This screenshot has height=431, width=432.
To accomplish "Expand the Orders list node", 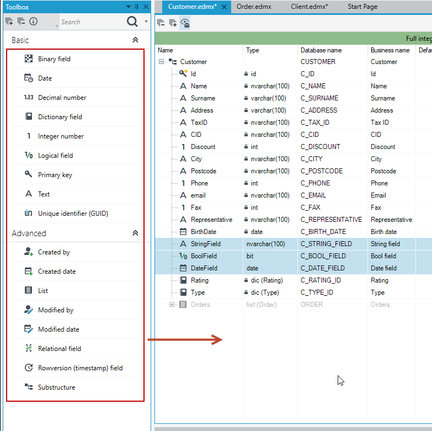I will point(172,305).
